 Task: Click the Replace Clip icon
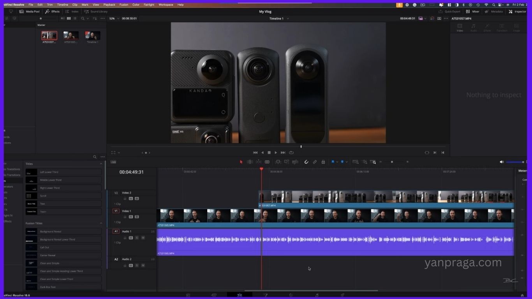295,162
